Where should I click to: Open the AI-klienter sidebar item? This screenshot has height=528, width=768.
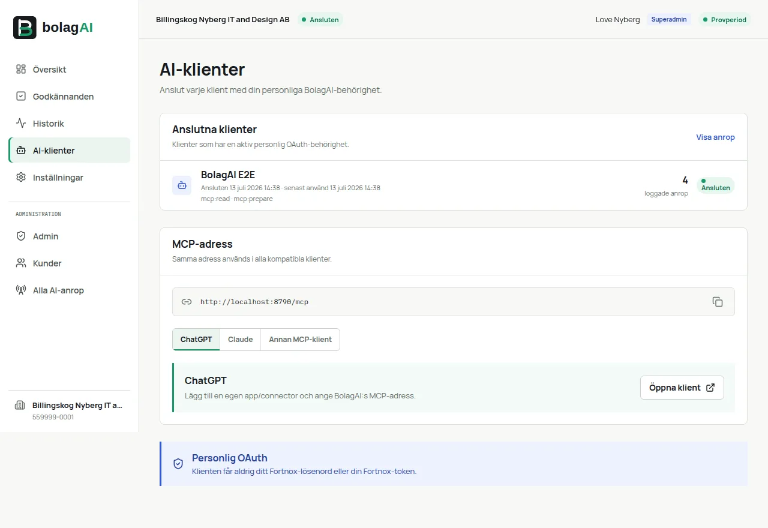[x=70, y=150]
